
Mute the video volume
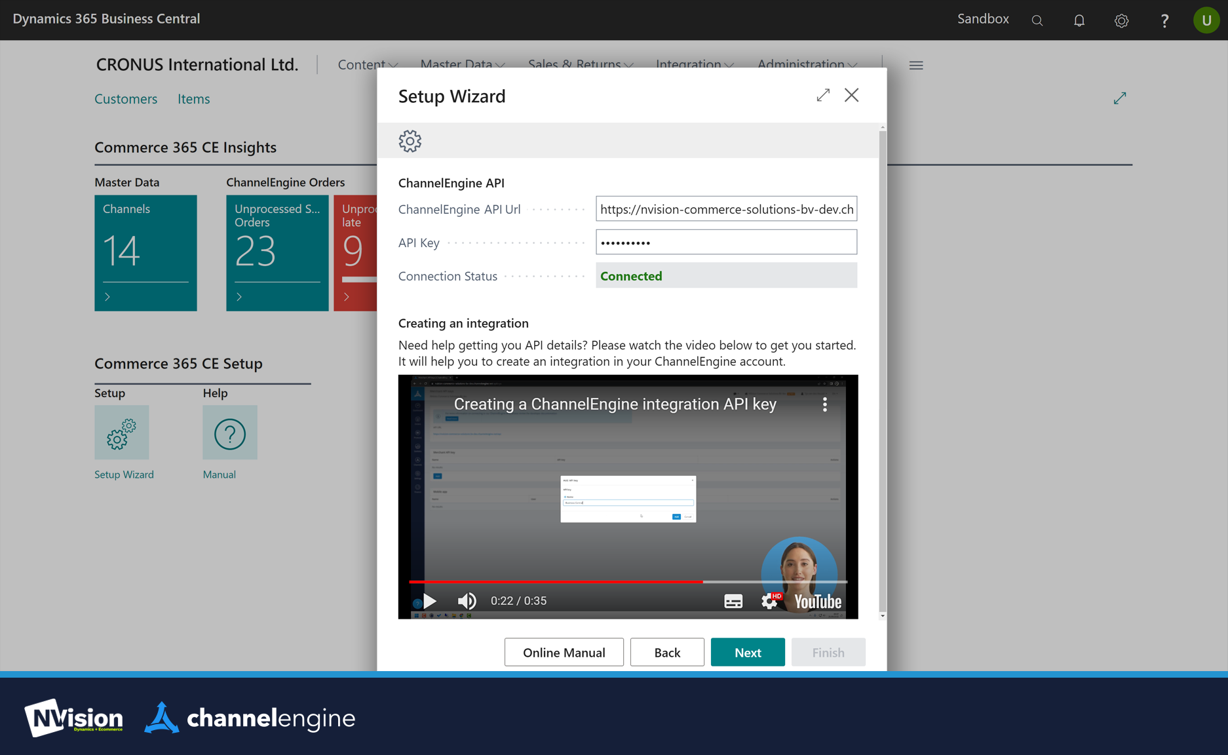click(x=467, y=601)
